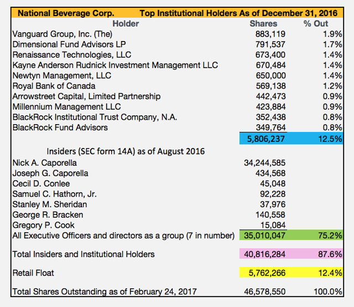
Task: Select 'Total Insiders and Institutional Holders' label
Action: (x=84, y=254)
